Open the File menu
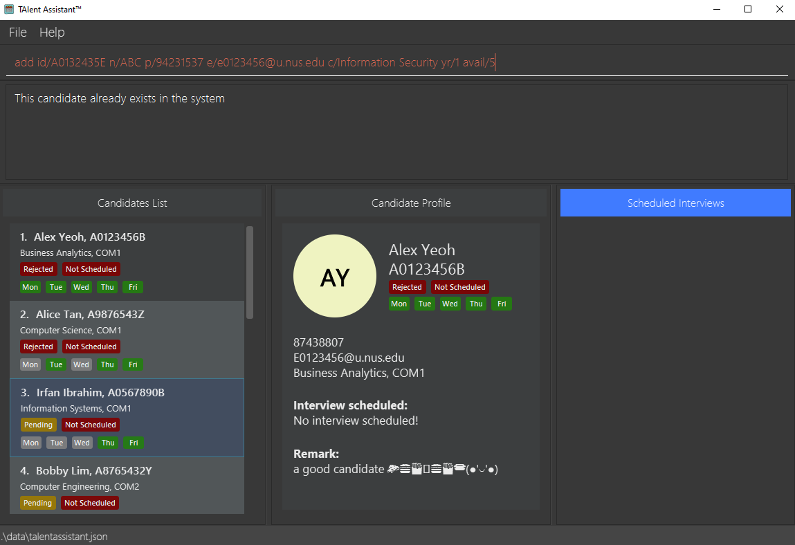795x545 pixels. 18,33
